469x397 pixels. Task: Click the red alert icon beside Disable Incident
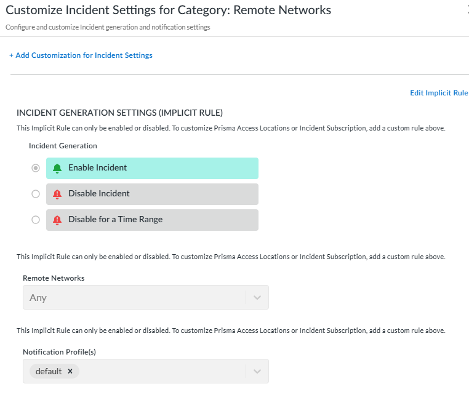(x=57, y=194)
